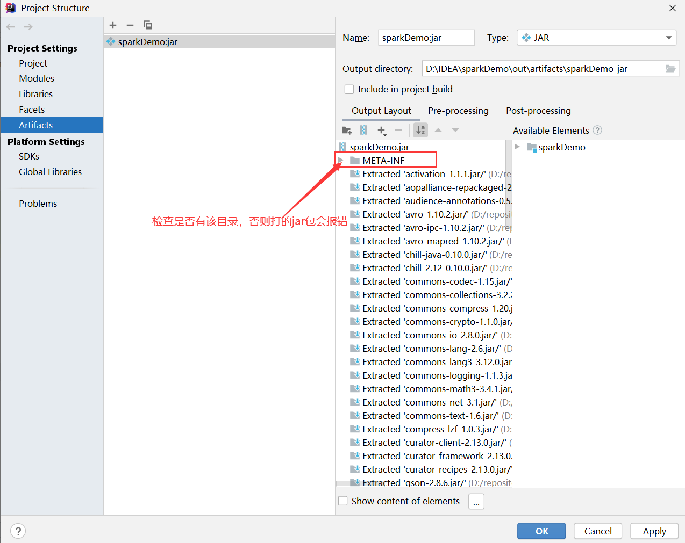Select Extracted 'chill_2.12-0.10.0.jar/' entry

[x=431, y=267]
